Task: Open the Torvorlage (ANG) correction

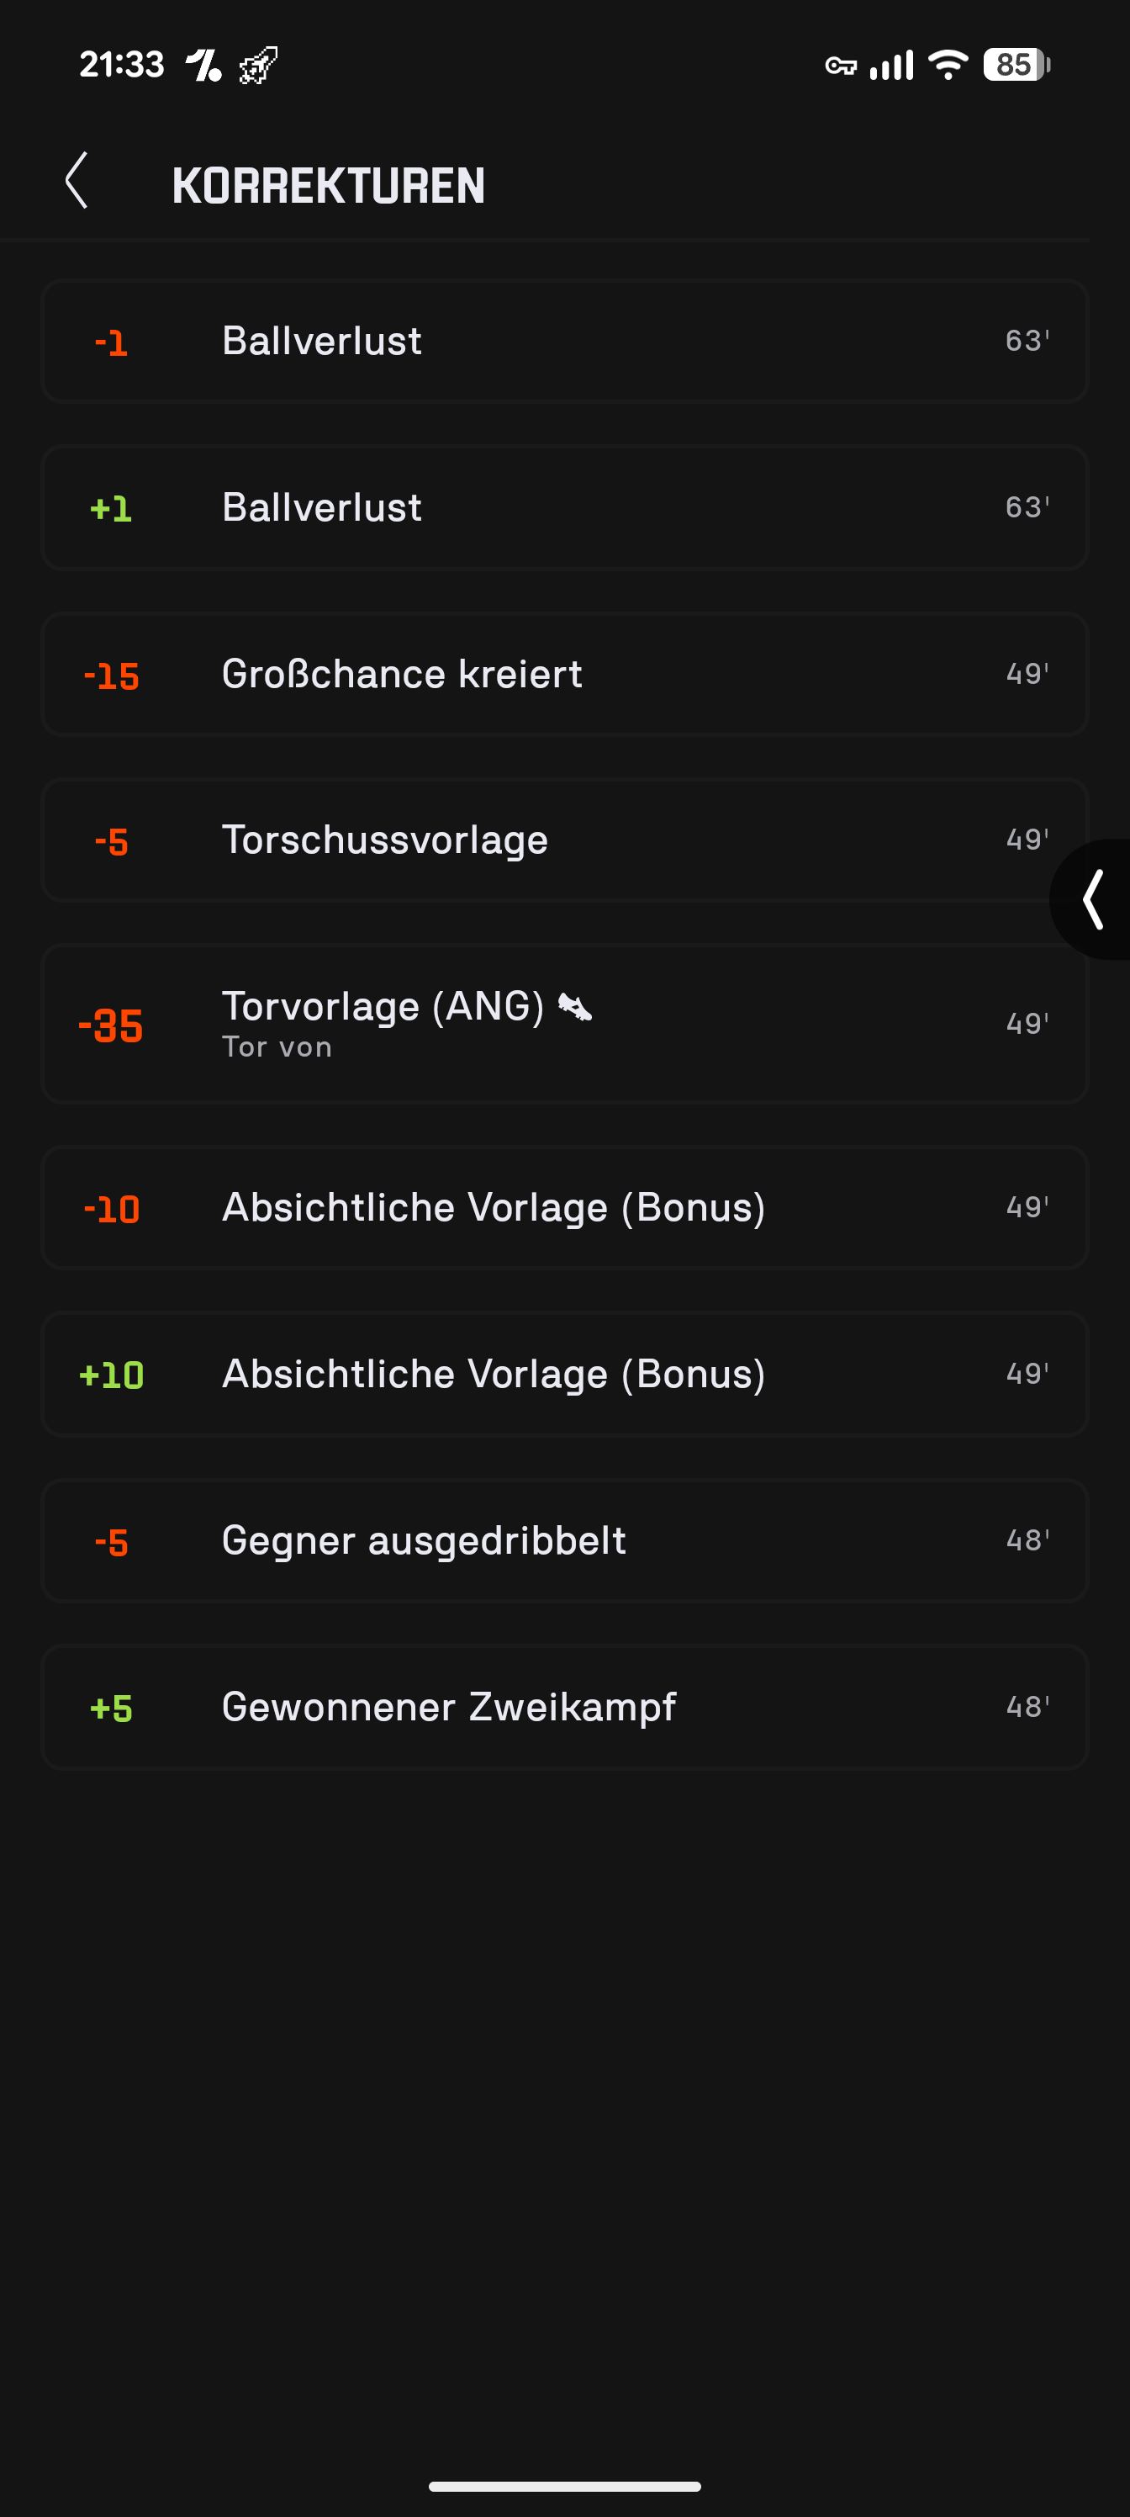Action: point(564,1024)
